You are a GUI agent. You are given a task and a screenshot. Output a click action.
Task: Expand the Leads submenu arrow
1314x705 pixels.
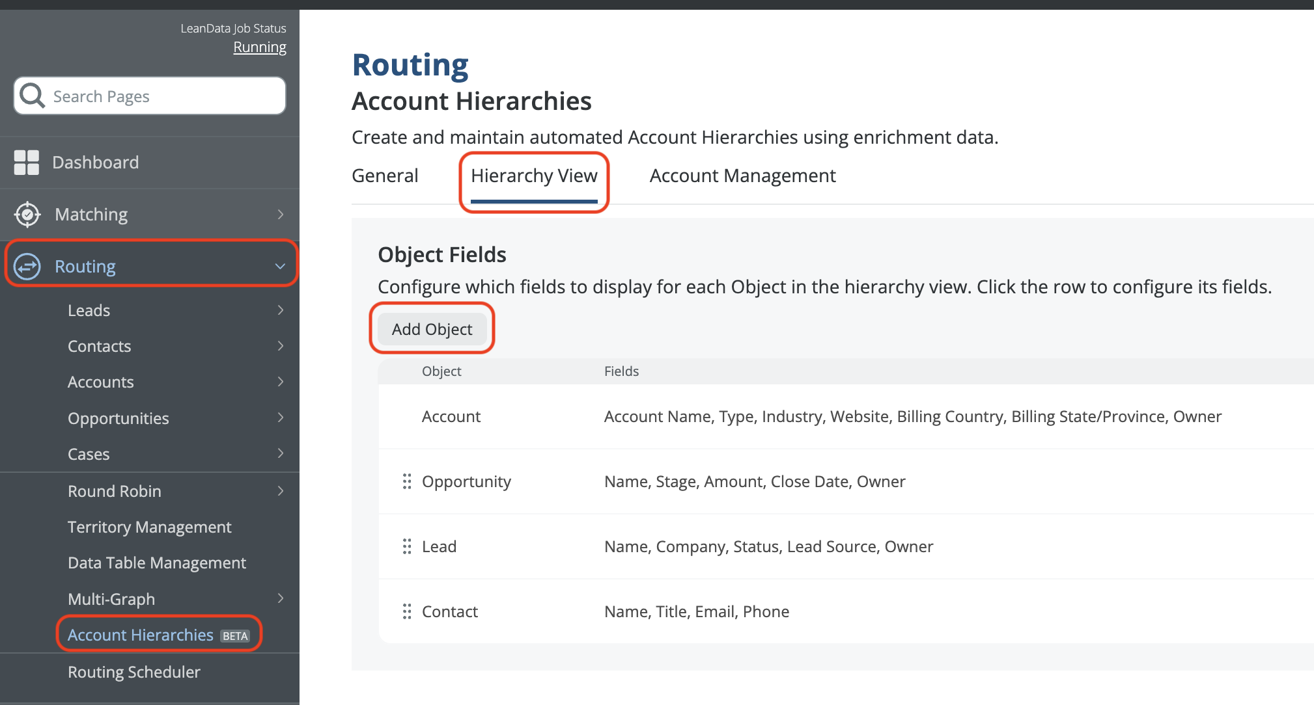click(281, 310)
